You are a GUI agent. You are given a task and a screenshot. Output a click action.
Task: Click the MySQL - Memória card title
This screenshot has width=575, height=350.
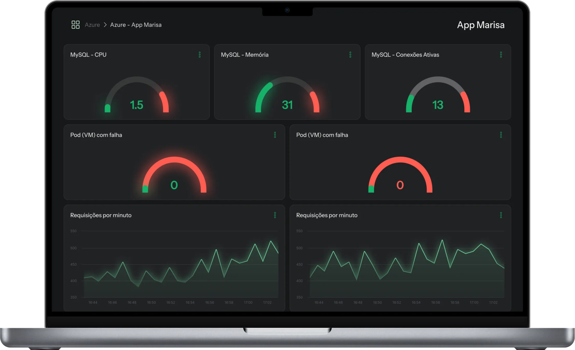244,55
